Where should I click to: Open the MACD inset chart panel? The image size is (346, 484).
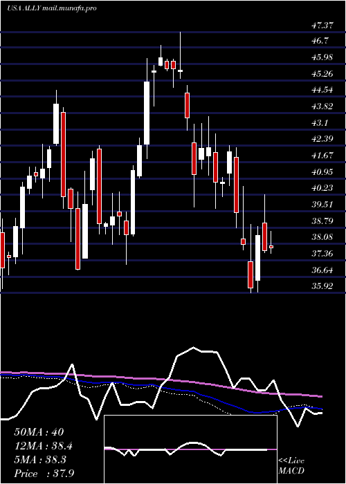pyautogui.click(x=190, y=449)
